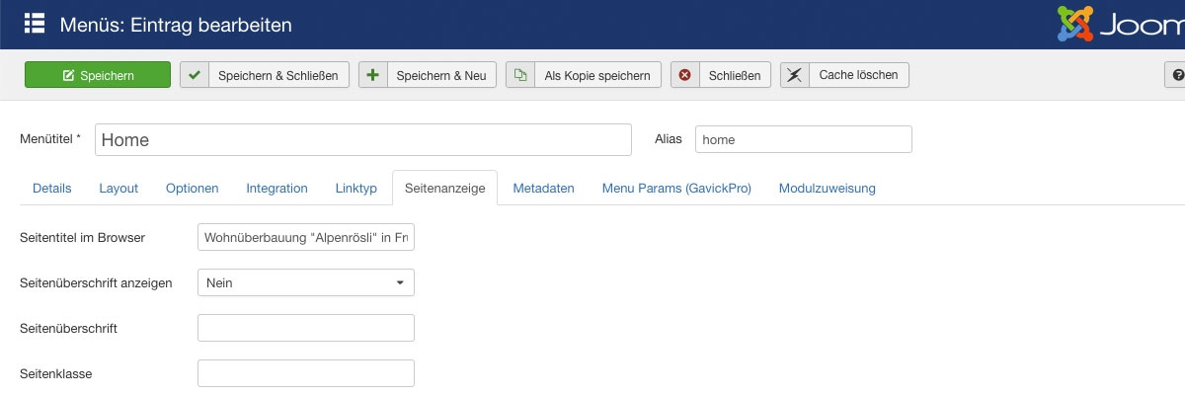Open the Details tab

coord(52,188)
